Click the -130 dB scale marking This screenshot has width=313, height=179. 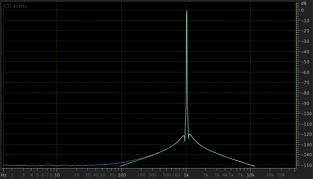point(306,145)
